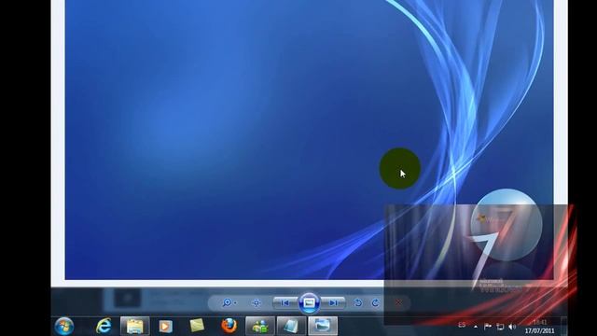Switch to Windows Live Messenger taskbar button
Image resolution: width=597 pixels, height=336 pixels.
click(x=260, y=326)
